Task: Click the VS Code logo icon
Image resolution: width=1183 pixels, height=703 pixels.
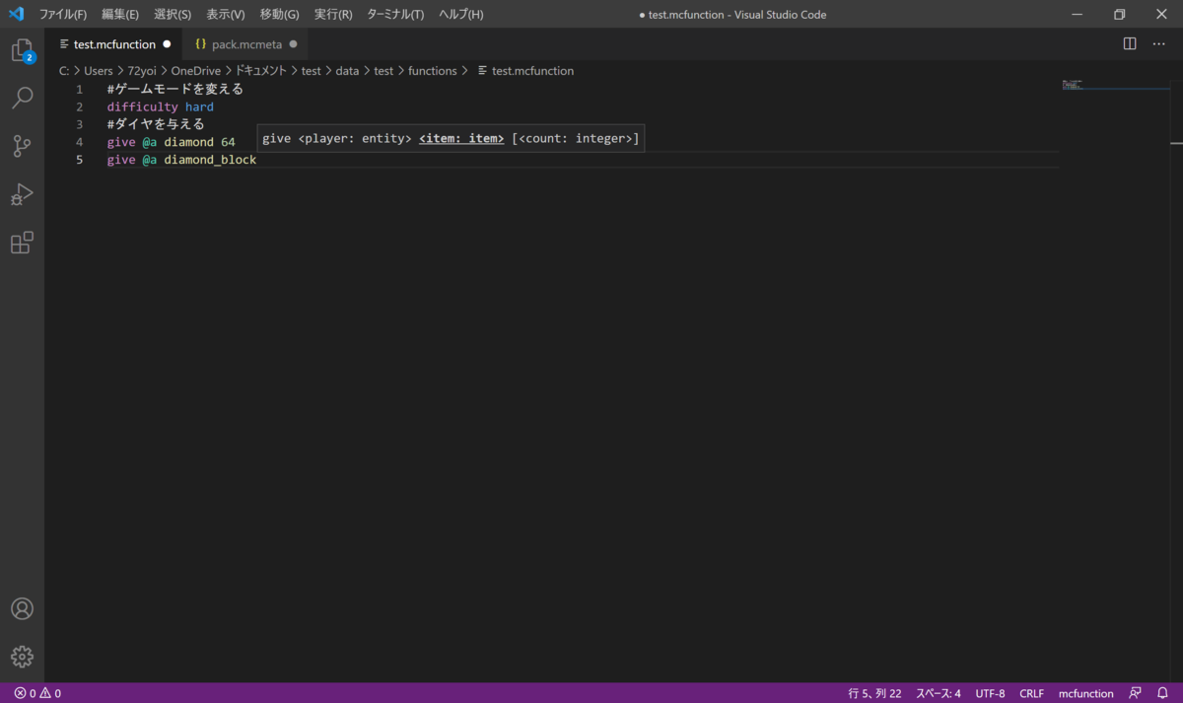Action: pos(16,14)
